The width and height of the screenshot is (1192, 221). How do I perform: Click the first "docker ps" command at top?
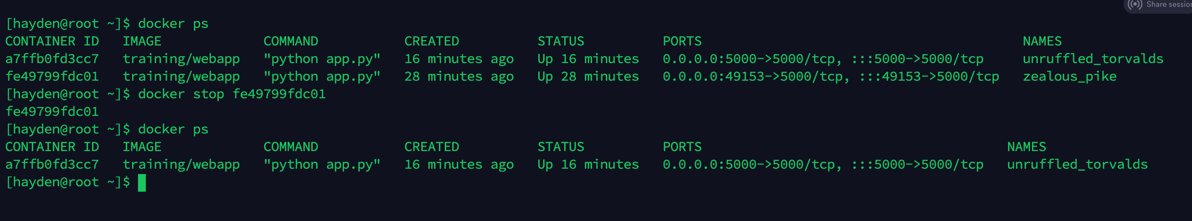[x=173, y=23]
